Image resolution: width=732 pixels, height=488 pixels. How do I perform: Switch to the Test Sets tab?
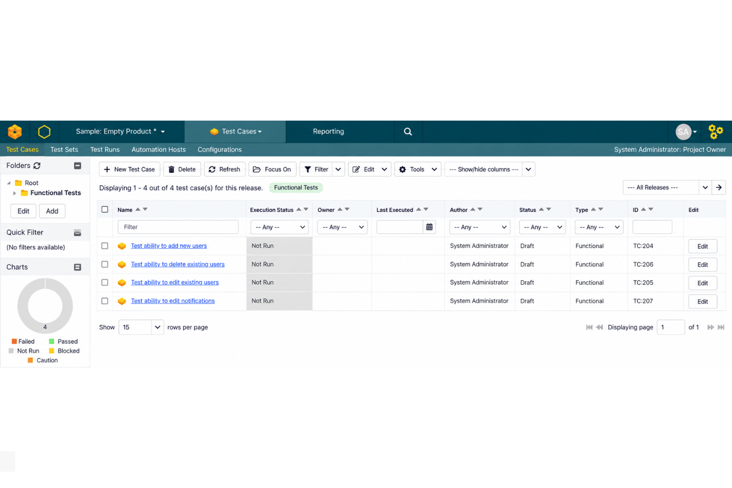[64, 150]
